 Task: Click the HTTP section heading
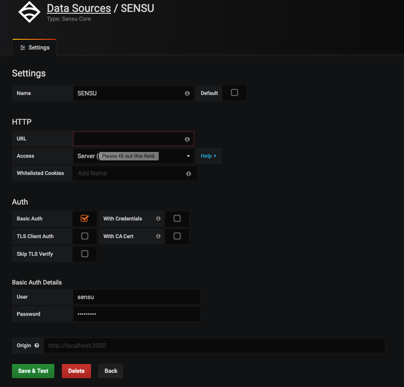22,122
